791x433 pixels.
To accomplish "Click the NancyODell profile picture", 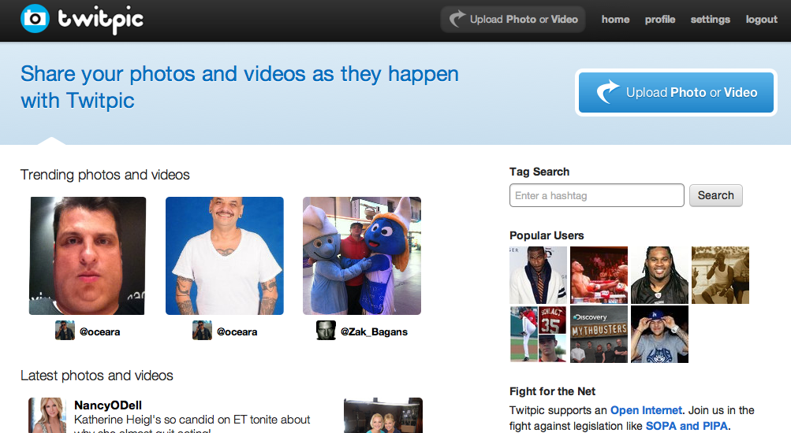I will pyautogui.click(x=47, y=416).
